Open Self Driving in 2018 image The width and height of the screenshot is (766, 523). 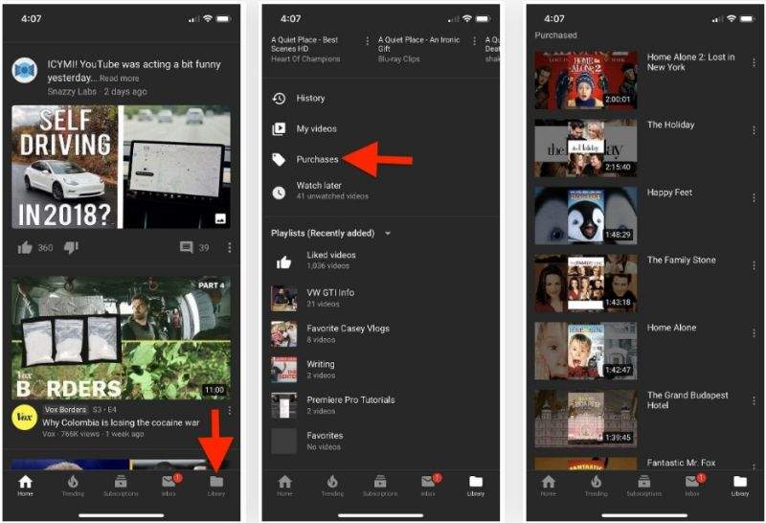122,168
